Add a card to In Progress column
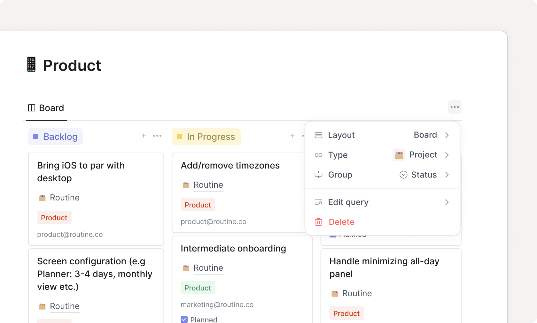Viewport: 537px width, 323px height. tap(292, 136)
